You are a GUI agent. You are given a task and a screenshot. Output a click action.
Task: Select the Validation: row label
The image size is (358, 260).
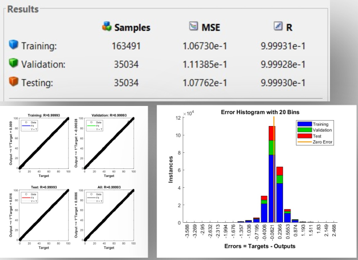coord(43,65)
